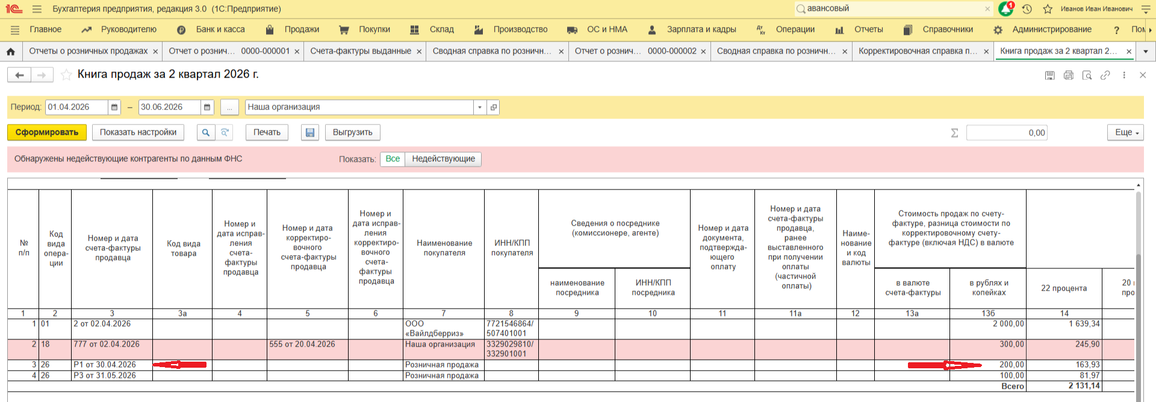
Task: Click 'Показать настройки' button
Action: [x=138, y=132]
